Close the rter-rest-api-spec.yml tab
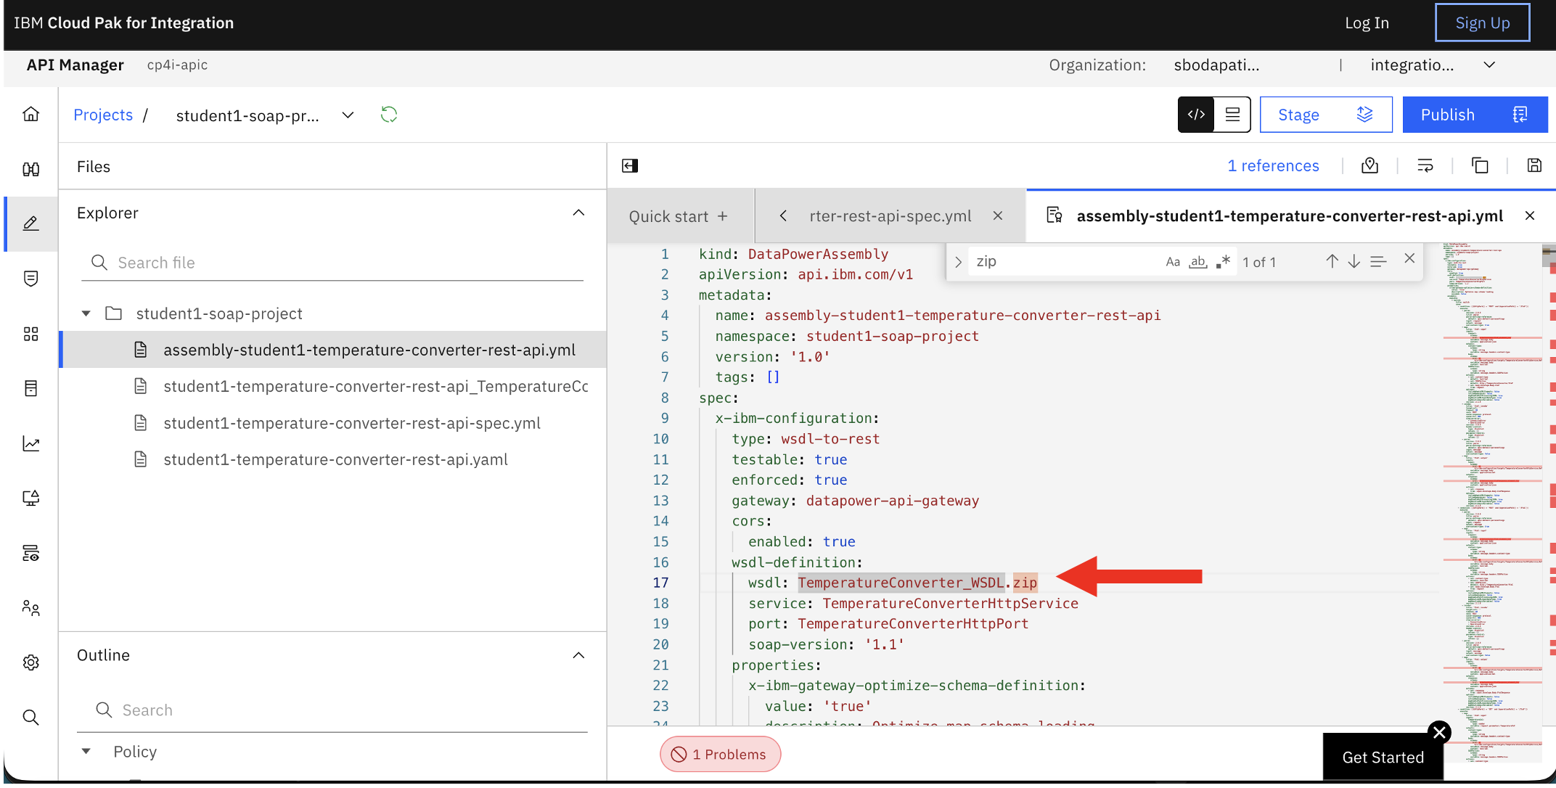The width and height of the screenshot is (1556, 788). 998,216
